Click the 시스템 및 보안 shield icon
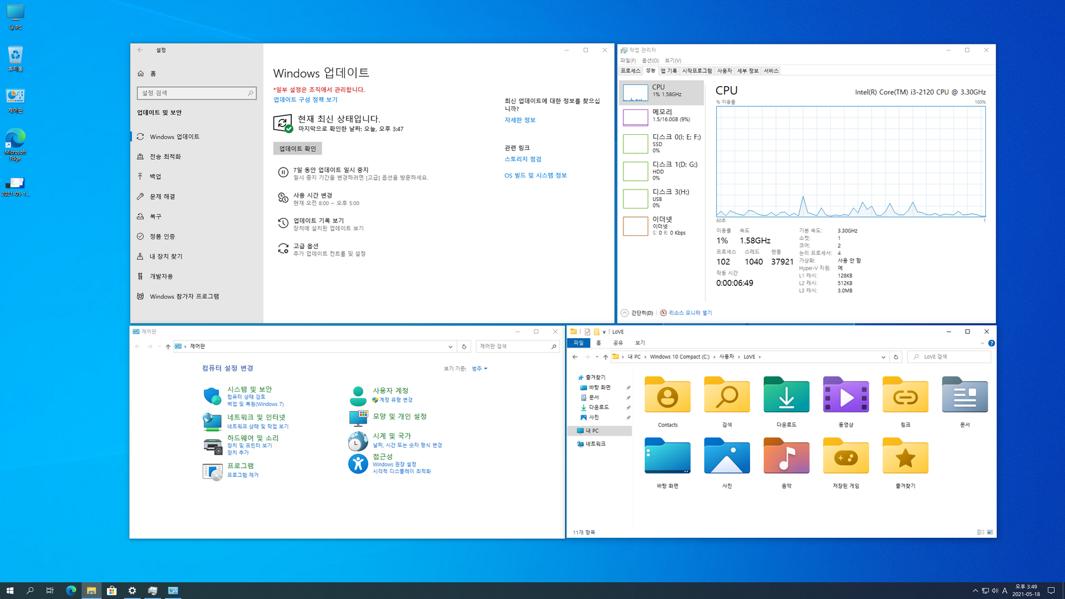Image resolution: width=1065 pixels, height=599 pixels. [212, 396]
